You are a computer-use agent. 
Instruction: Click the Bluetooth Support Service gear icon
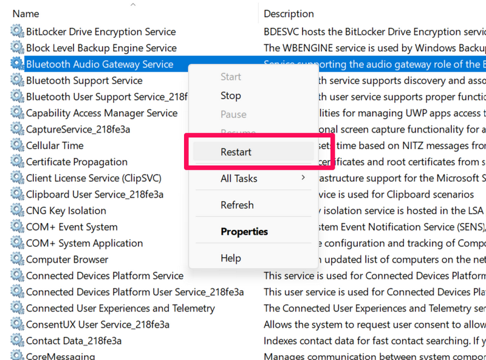(x=17, y=81)
